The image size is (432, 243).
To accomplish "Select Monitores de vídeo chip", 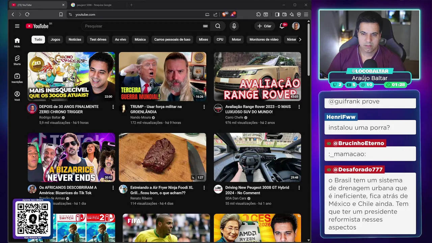I will (264, 39).
